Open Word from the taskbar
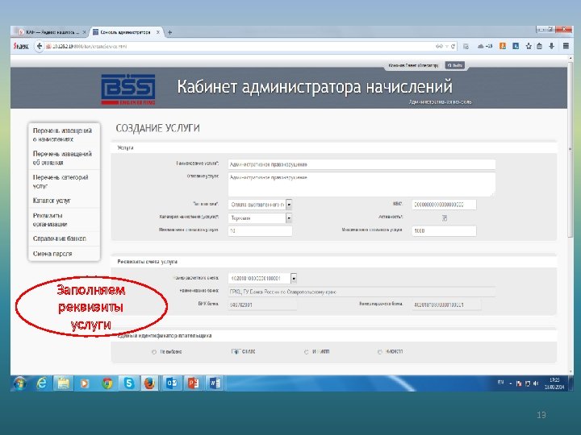The width and height of the screenshot is (581, 435). pos(215,383)
